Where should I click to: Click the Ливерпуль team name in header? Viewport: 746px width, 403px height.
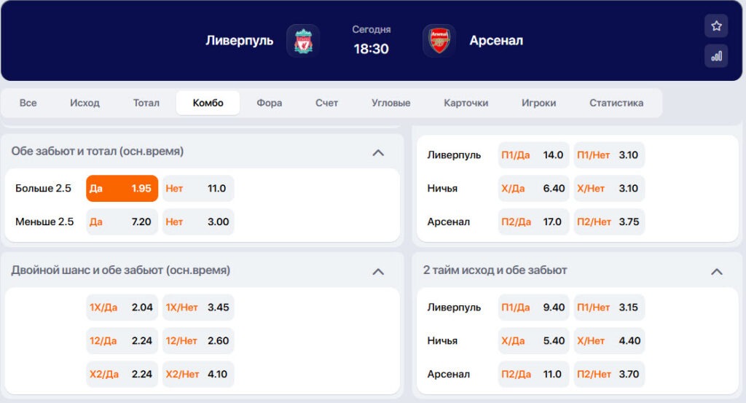pyautogui.click(x=239, y=40)
